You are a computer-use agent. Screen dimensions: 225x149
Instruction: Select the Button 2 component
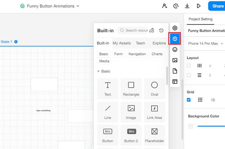click(x=131, y=135)
